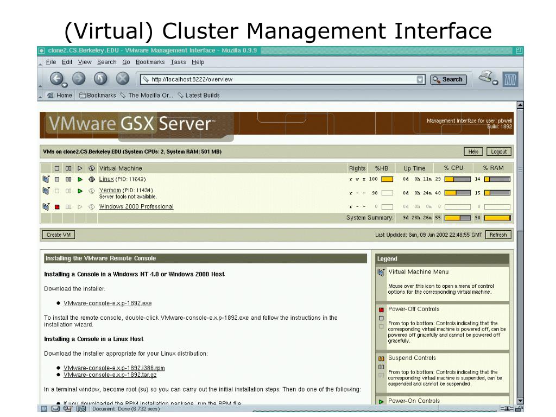Open the Edit menu
This screenshot has height=417, width=556.
point(67,62)
